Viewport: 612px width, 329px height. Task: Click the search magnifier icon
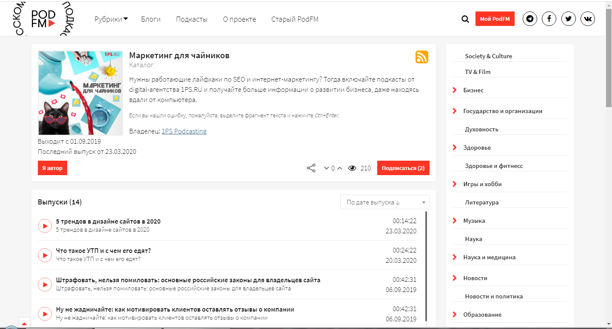465,19
